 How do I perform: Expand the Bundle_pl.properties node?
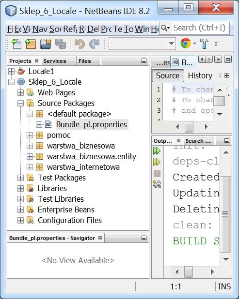coord(39,124)
